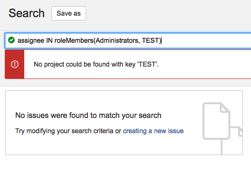The height and width of the screenshot is (176, 251).
Task: Click the No project could be found error message
Action: pos(96,64)
